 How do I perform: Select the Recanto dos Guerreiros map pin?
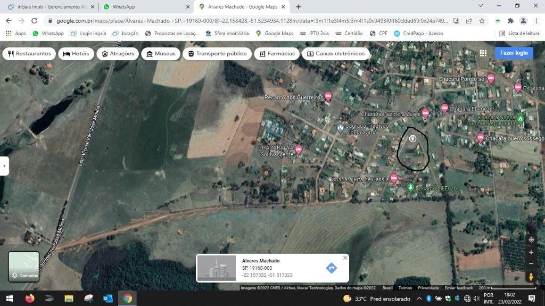pos(328,96)
